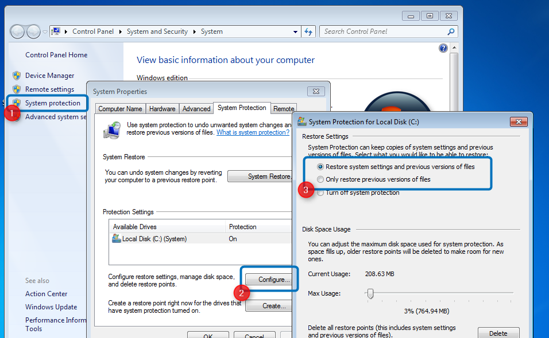The image size is (549, 338).
Task: Click the System Restore button
Action: pyautogui.click(x=260, y=176)
